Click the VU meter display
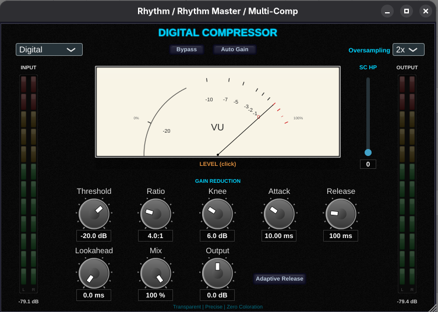438x312 pixels. [x=218, y=112]
